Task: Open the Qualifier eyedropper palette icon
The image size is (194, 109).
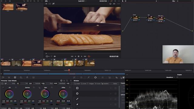Action: [x=88, y=78]
